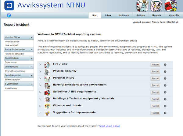This screenshot has height=136, width=183.
Task: Report a Fire / Gas incident
Action: click(x=155, y=65)
